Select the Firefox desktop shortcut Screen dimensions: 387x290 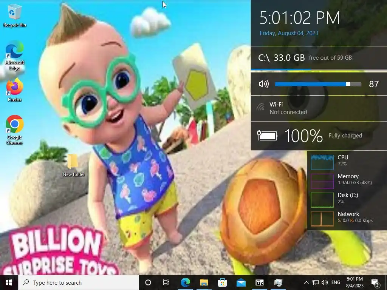15,90
